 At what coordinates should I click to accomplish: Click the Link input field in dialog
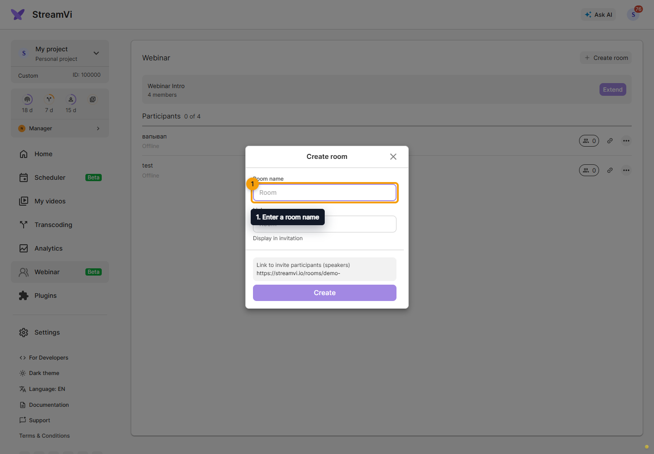325,224
